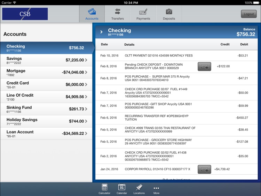261x196 pixels.
Task: Expand Holiday Savings chevron
Action: [86, 121]
